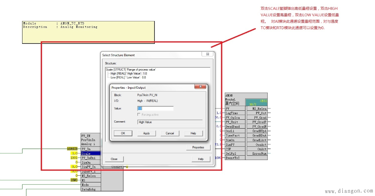
Task: Open Help in the Properties dialog
Action: 193,133
